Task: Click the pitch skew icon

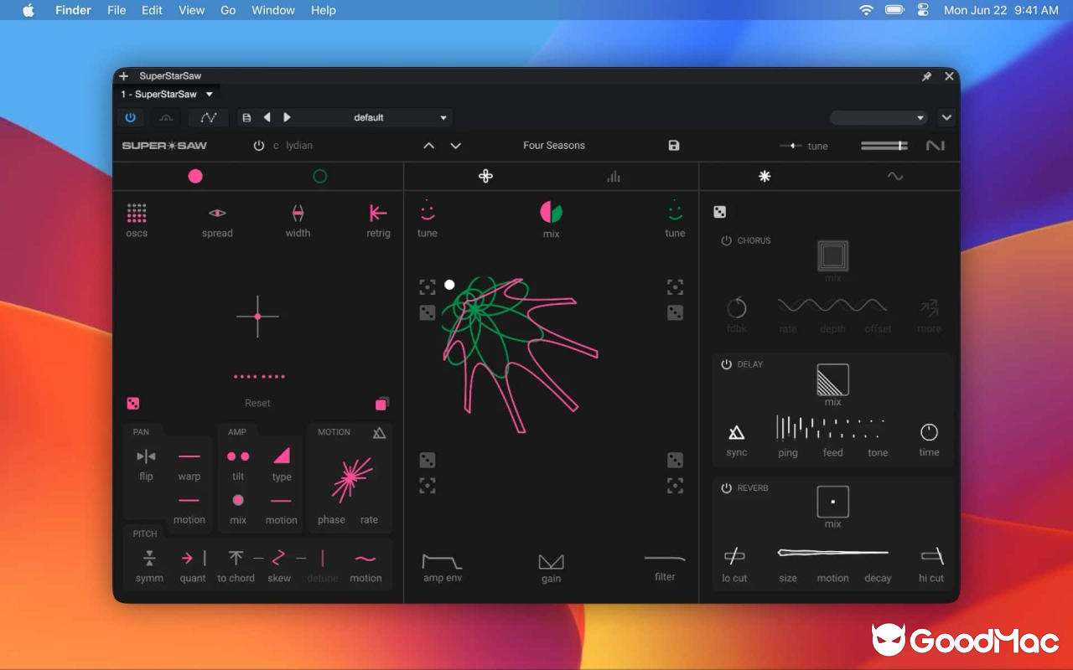Action: (x=279, y=558)
